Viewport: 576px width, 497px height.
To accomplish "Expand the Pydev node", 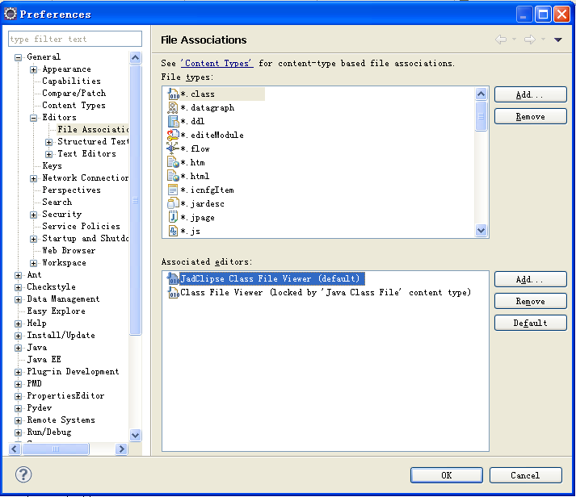I will coord(18,408).
